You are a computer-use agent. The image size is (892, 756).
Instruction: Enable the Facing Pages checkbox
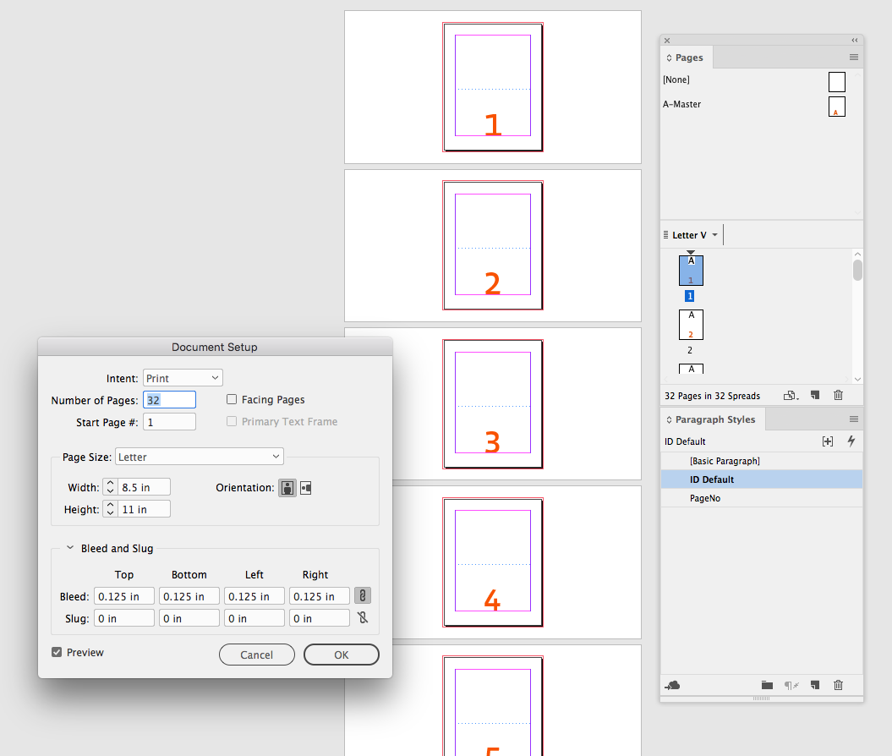232,399
